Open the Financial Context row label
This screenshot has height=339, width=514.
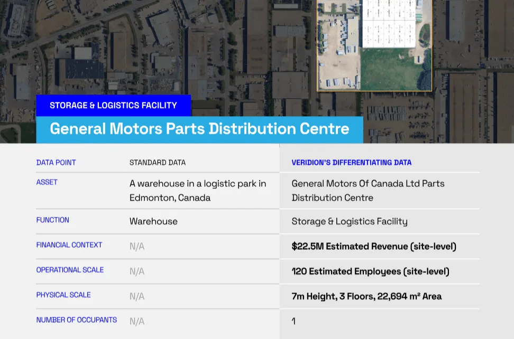point(69,245)
